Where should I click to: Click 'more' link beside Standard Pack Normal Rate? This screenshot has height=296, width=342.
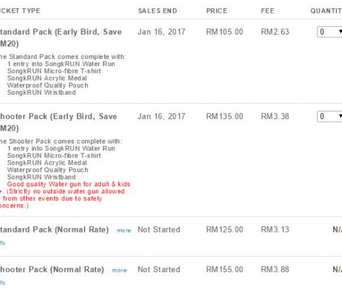click(124, 231)
